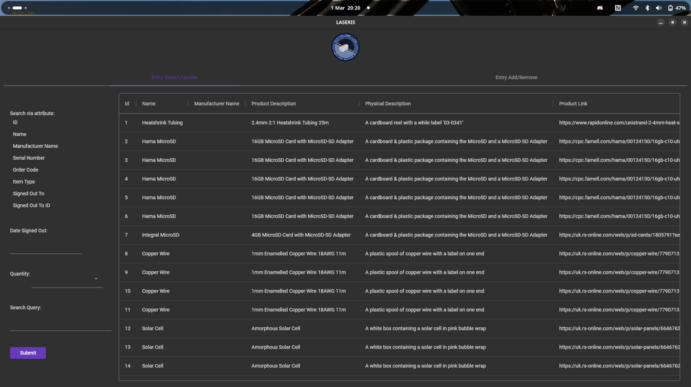The image size is (691, 387).
Task: Click the volume speaker icon
Action: tap(658, 8)
